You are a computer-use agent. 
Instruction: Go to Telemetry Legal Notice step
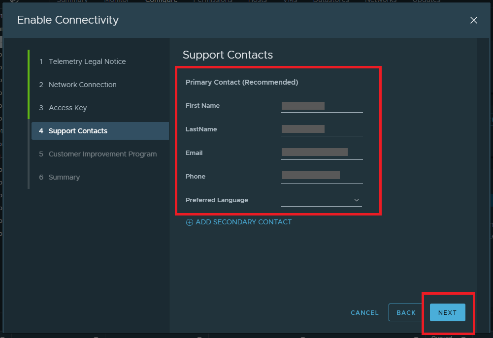pos(87,61)
